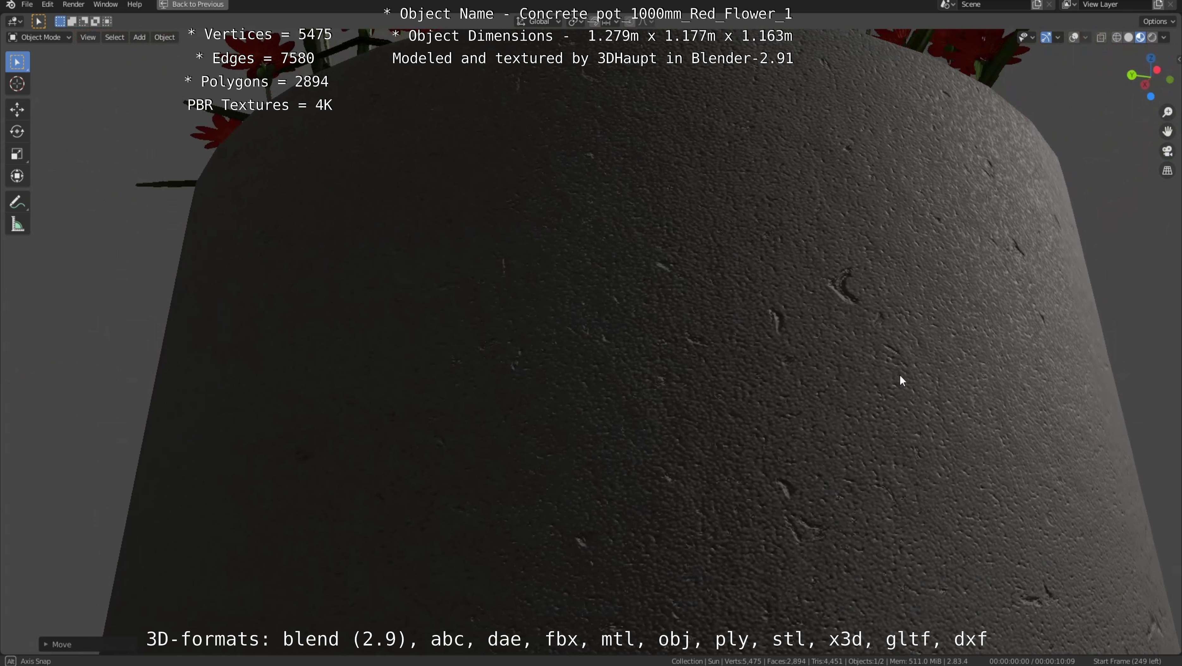Image resolution: width=1182 pixels, height=666 pixels.
Task: Activate the Move tool in toolbar
Action: pos(17,110)
